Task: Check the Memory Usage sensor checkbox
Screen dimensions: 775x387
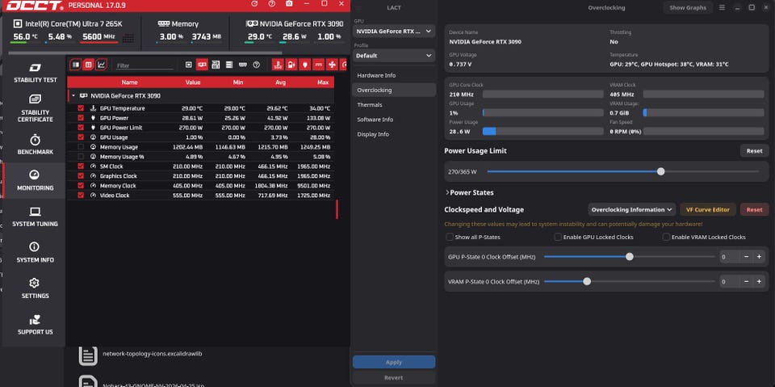Action: [81, 147]
